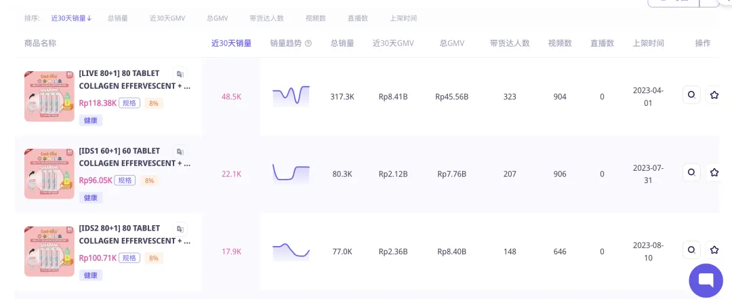The height and width of the screenshot is (299, 732).
Task: Open product thumbnail for IDS1 60+1 tablet
Action: point(49,174)
